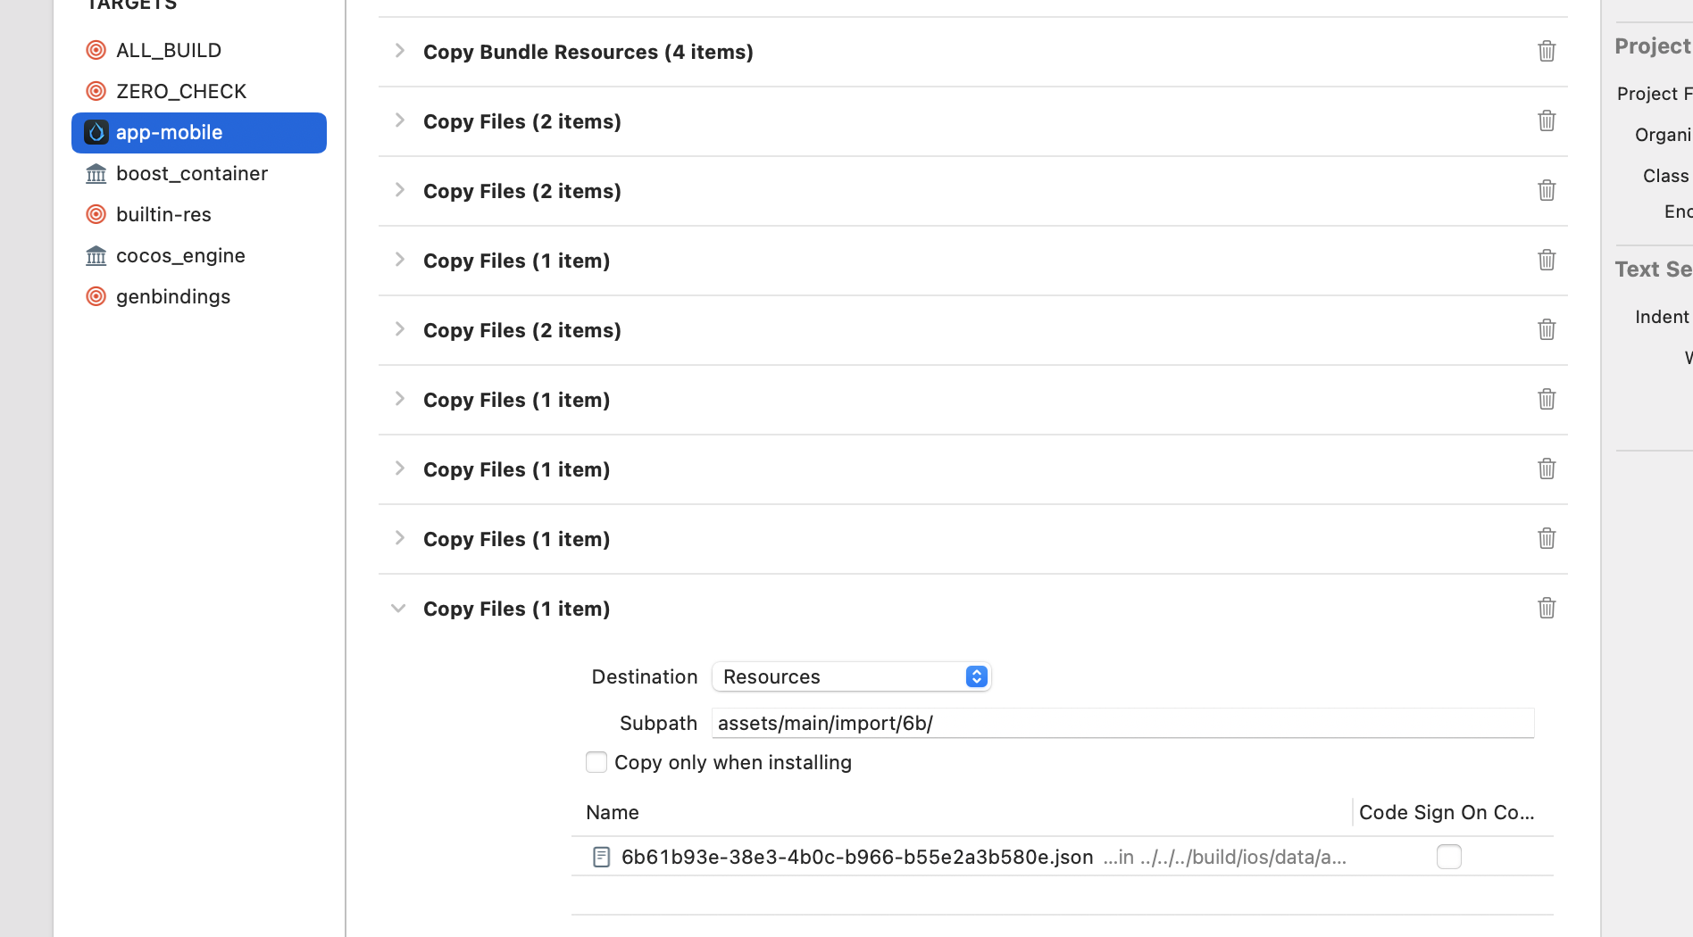Click the app-mobile target icon

coord(96,132)
